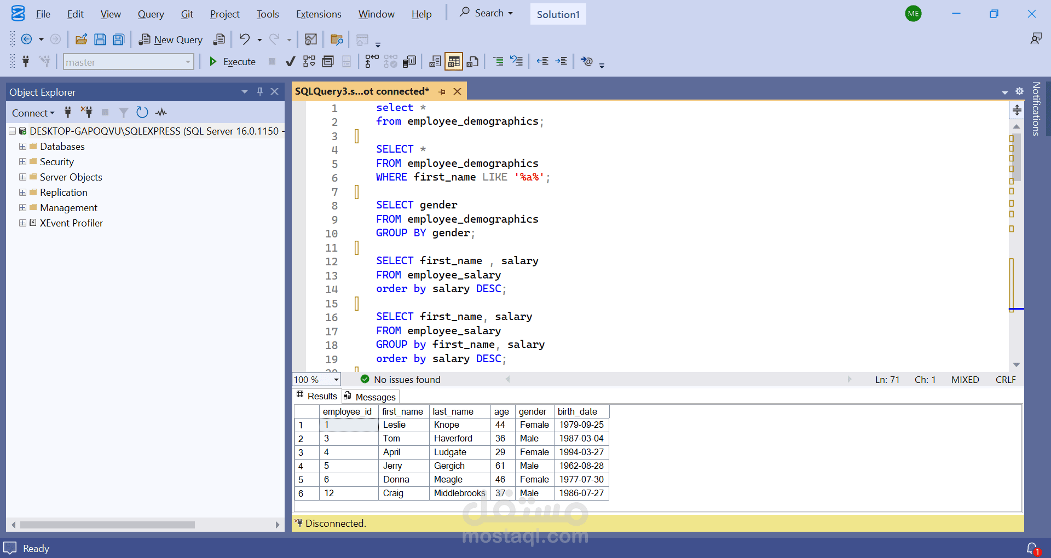The image size is (1051, 558).
Task: Toggle Include Actual Execution Plan
Action: pos(372,61)
